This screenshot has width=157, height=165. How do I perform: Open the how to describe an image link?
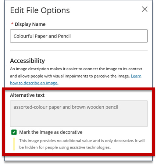pos(34,83)
